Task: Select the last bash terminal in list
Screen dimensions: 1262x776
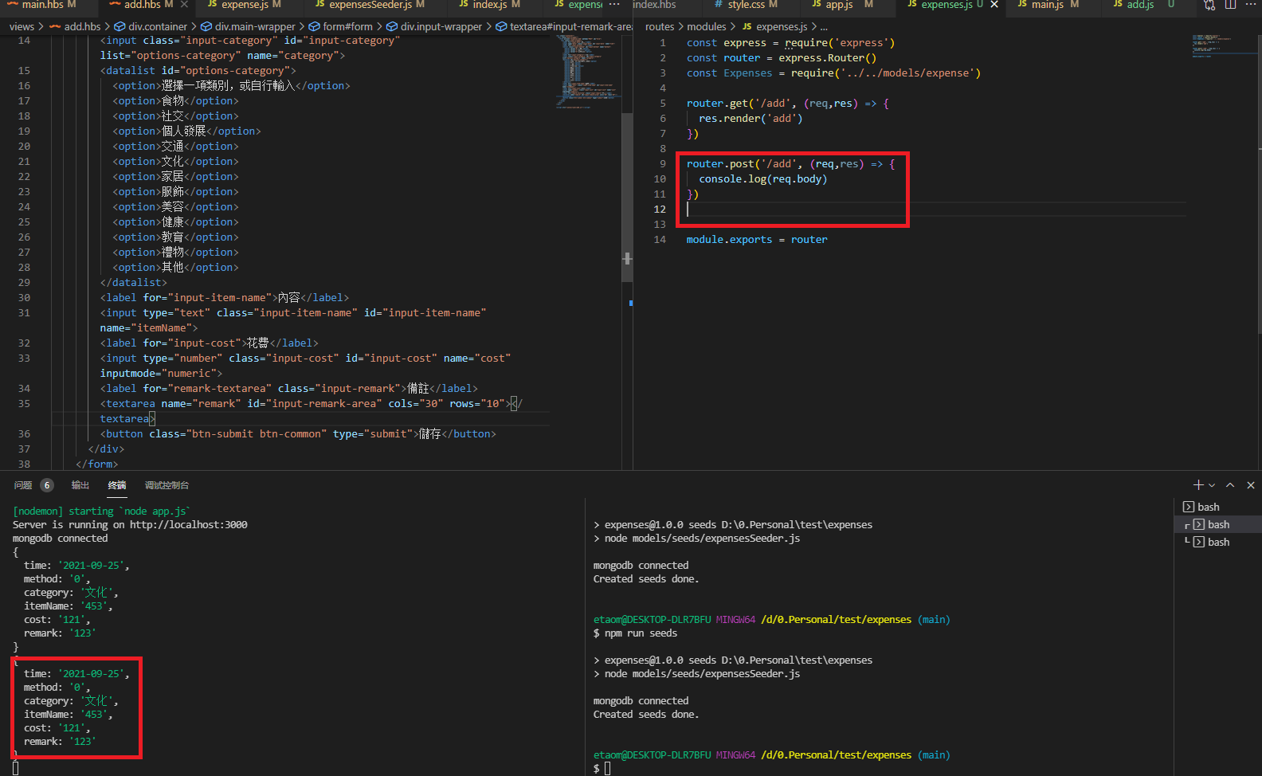Action: click(x=1217, y=542)
